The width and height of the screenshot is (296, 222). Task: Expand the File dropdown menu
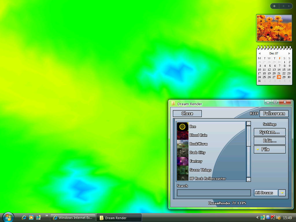(x=270, y=149)
